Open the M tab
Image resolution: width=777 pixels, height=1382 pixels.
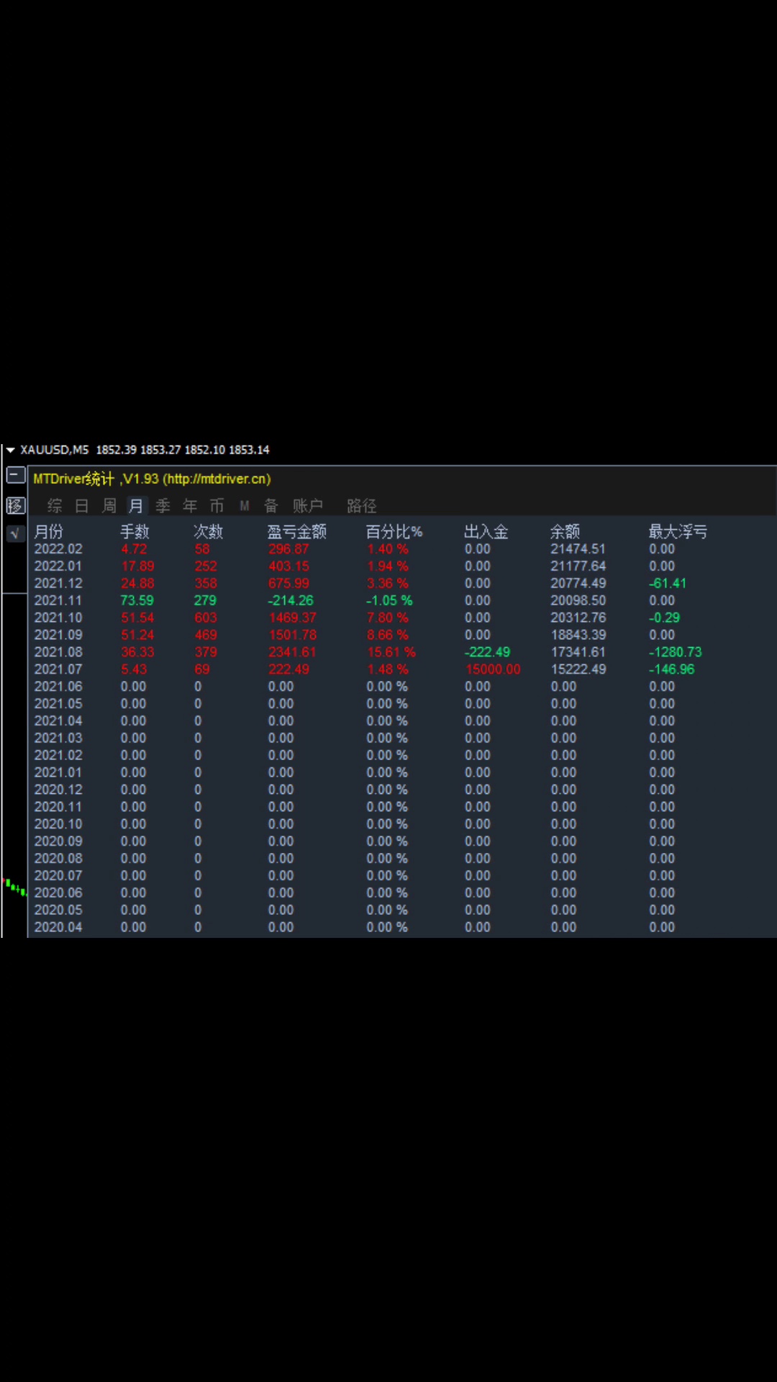245,506
